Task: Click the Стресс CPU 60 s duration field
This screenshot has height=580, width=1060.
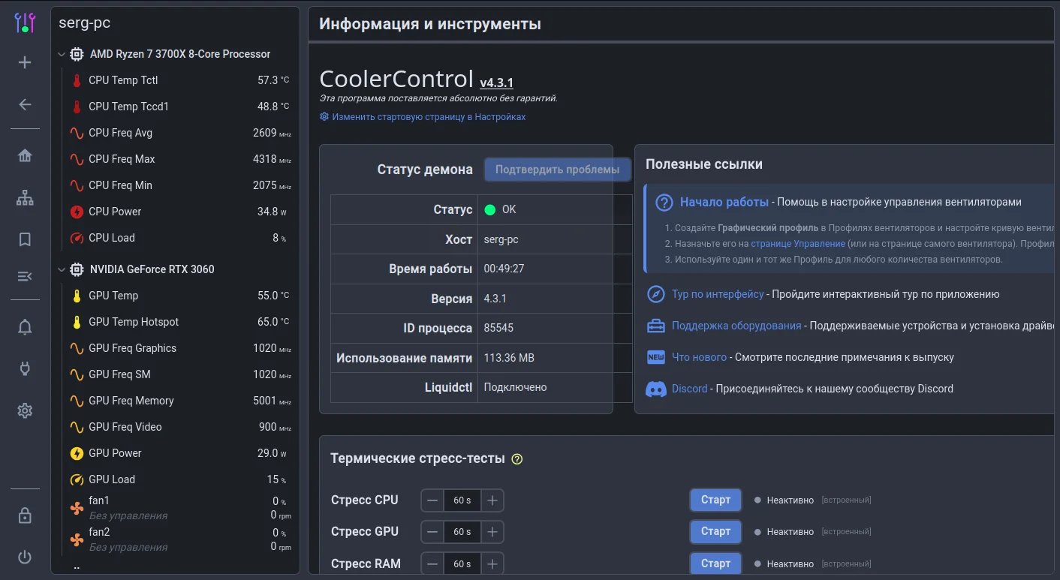Action: pos(462,500)
